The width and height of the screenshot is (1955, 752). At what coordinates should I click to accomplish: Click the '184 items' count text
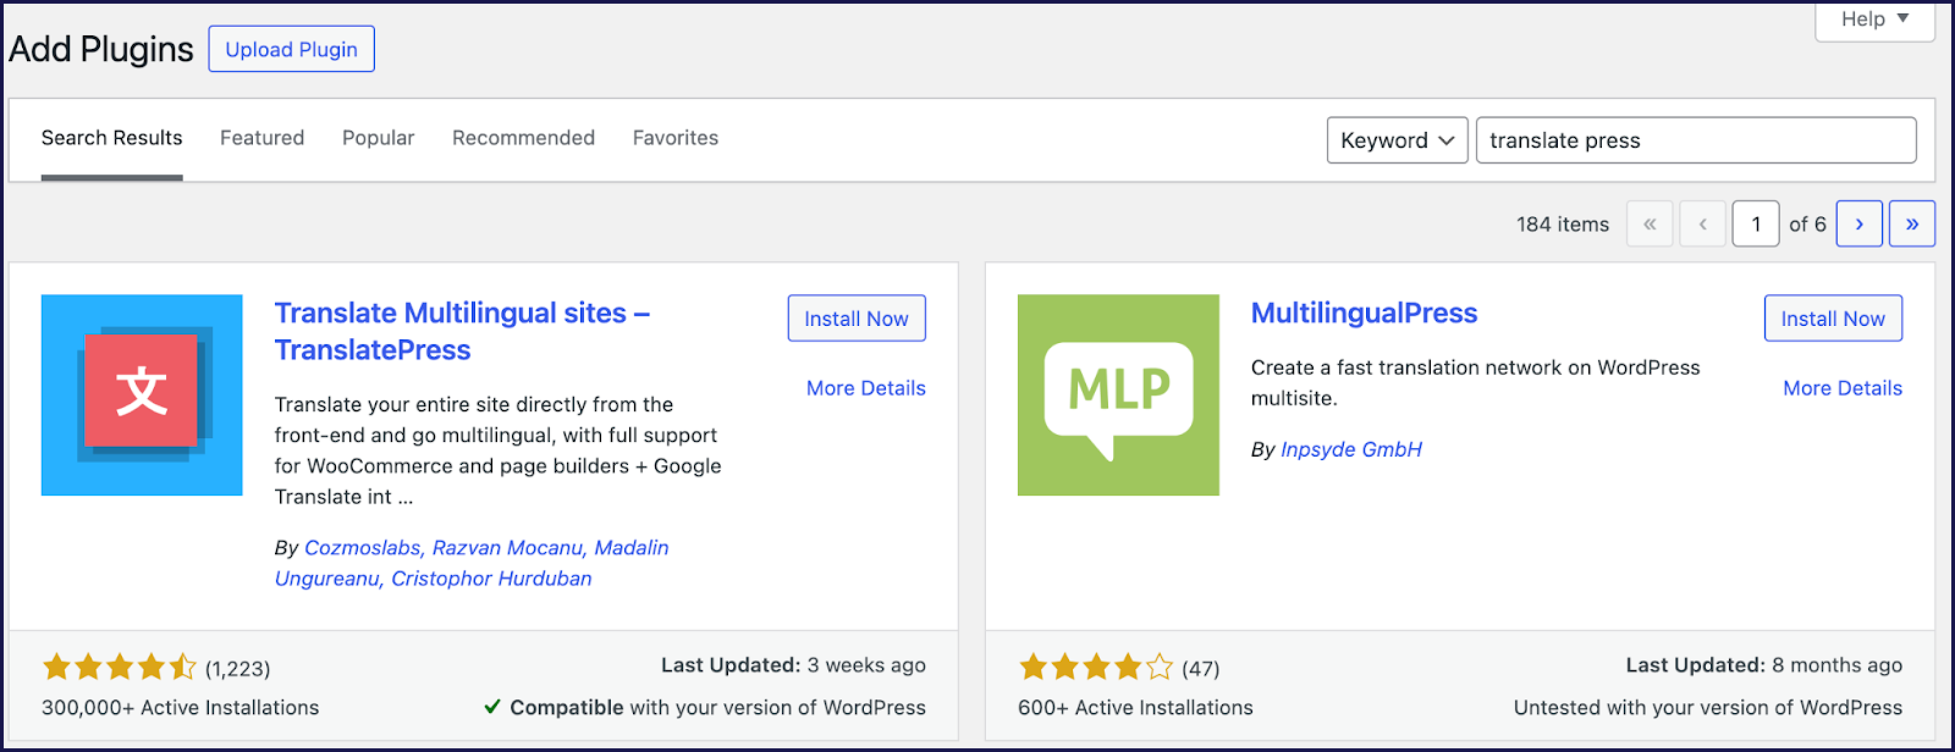coord(1563,225)
